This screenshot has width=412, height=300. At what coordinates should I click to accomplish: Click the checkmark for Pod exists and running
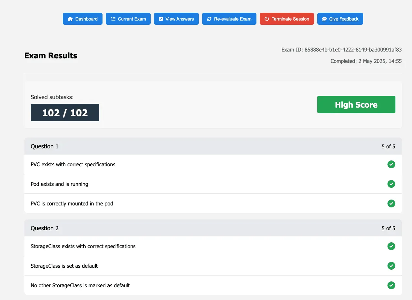coord(391,184)
